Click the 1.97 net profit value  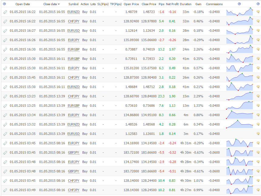point(172,50)
